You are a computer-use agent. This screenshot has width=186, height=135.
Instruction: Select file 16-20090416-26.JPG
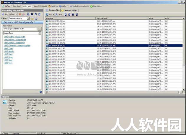point(57,89)
